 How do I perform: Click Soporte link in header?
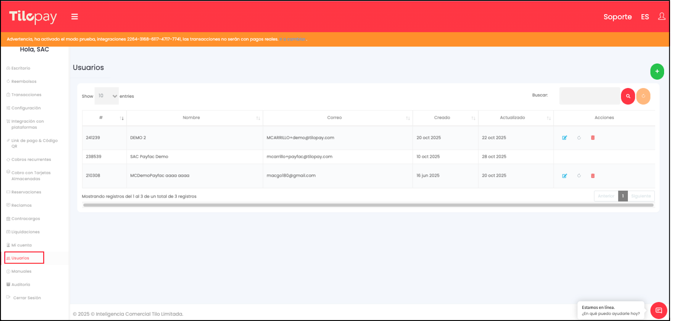pyautogui.click(x=617, y=17)
